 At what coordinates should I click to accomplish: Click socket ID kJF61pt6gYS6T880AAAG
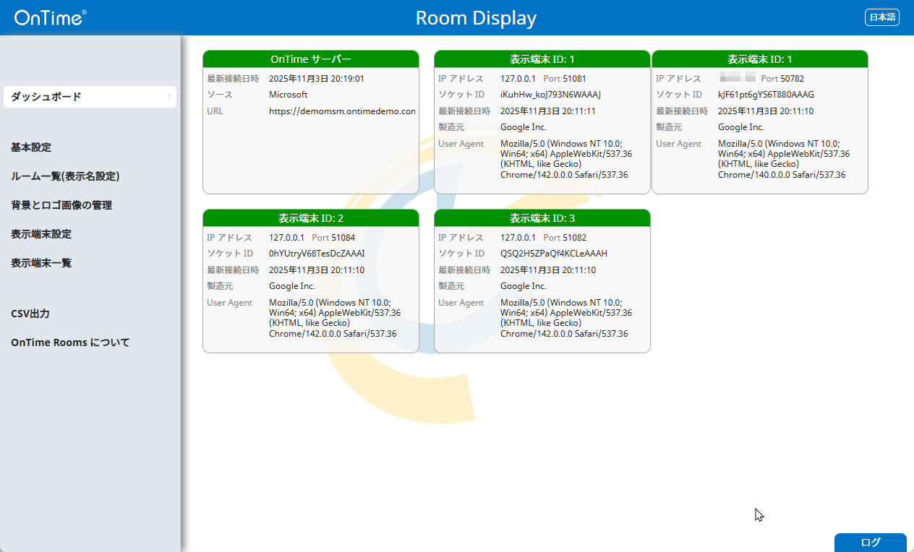766,95
